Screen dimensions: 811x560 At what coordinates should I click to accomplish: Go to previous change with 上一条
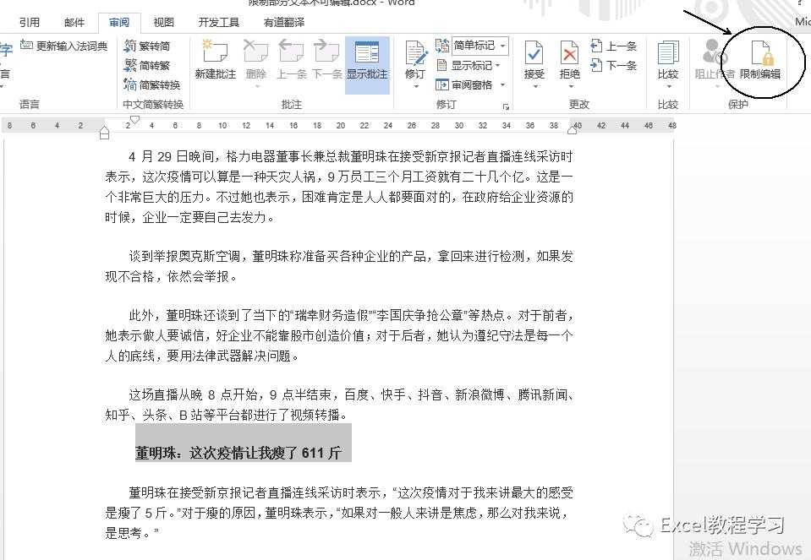613,46
